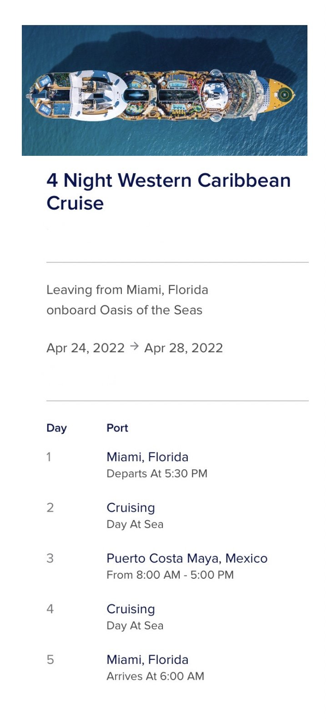Screen dimensions: 327x719
Task: Open the Puerto Costa Maya, Mexico port
Action: [x=187, y=558]
